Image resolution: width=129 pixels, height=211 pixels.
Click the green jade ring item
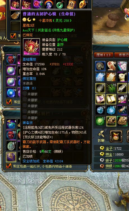(x=60, y=5)
